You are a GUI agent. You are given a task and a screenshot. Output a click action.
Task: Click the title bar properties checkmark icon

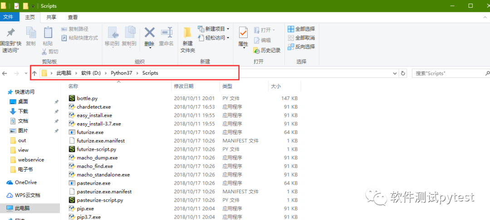(x=16, y=6)
